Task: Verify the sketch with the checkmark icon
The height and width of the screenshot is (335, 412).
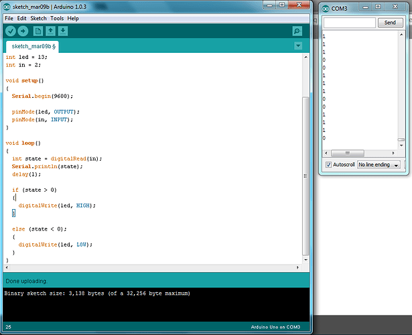Action: pyautogui.click(x=11, y=31)
